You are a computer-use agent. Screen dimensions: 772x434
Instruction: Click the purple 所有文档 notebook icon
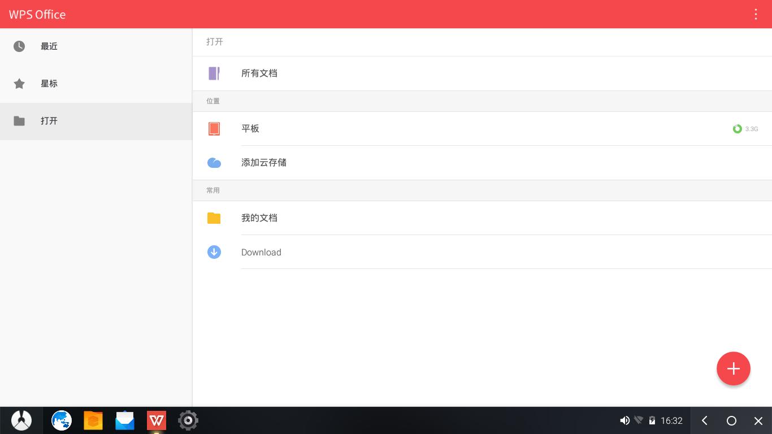pos(214,73)
